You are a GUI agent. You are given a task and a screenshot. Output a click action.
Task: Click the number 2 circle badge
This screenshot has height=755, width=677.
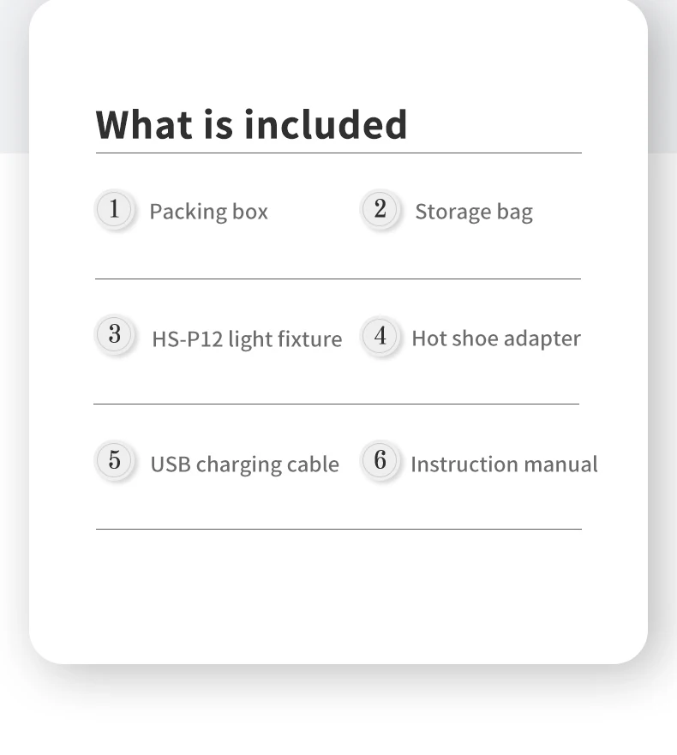point(380,209)
